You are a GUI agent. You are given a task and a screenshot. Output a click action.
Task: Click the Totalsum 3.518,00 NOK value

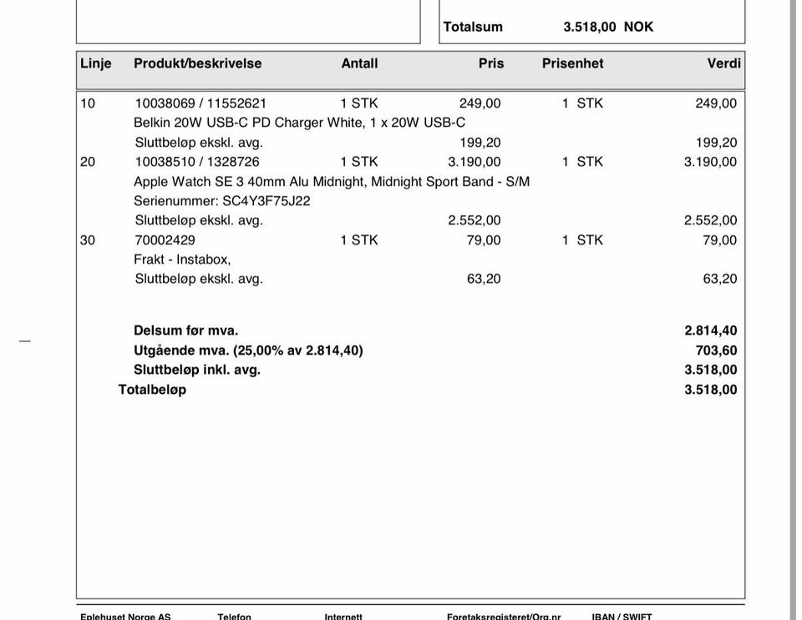[x=607, y=27]
